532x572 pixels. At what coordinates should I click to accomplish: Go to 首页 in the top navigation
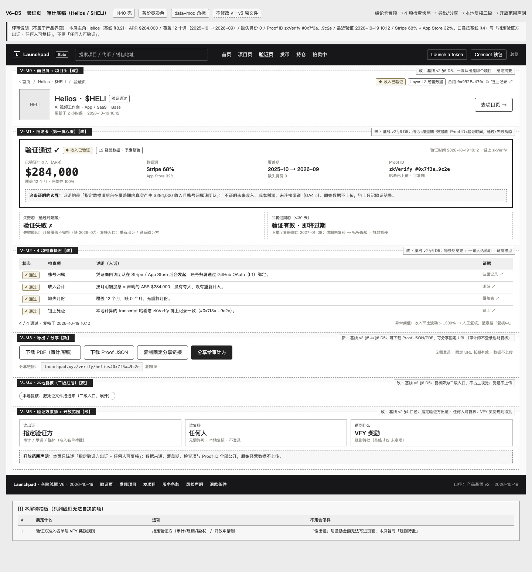[226, 55]
